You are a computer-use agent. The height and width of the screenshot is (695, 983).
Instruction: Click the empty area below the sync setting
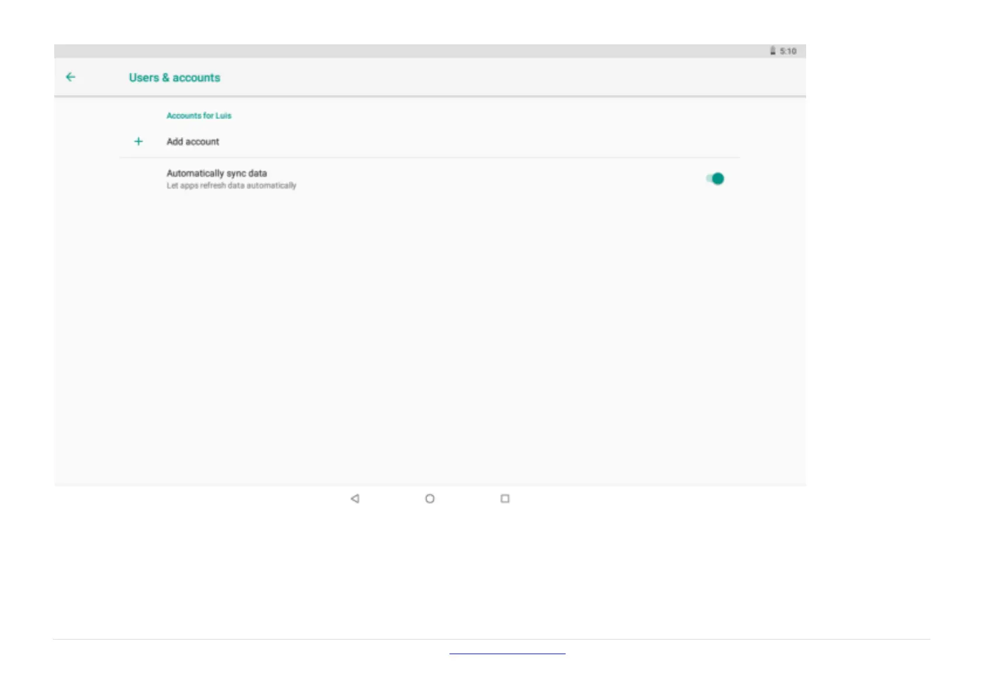click(430, 338)
